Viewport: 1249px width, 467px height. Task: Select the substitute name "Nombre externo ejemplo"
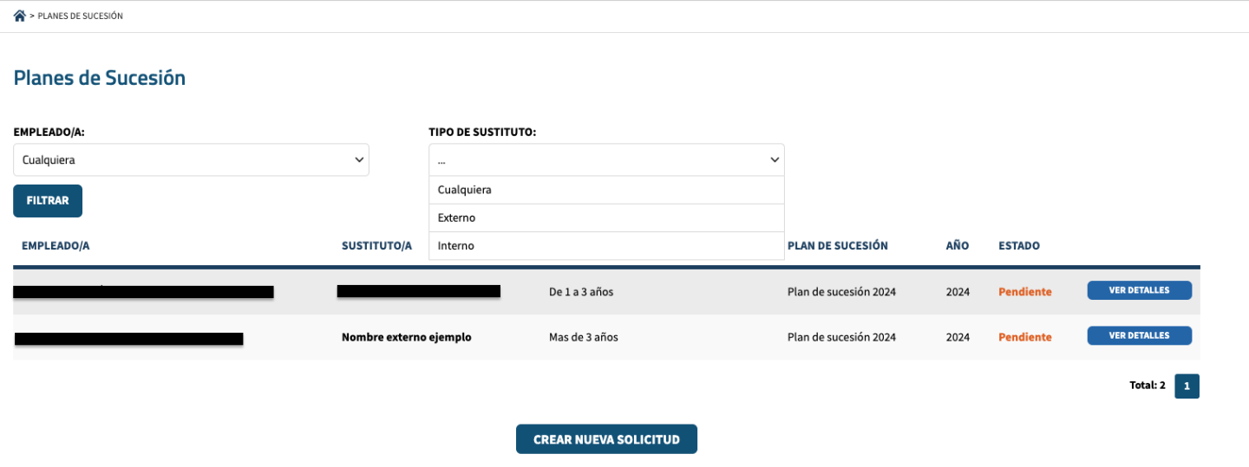(406, 337)
